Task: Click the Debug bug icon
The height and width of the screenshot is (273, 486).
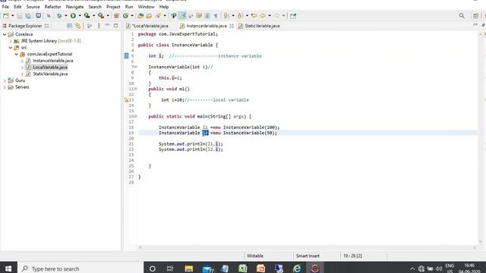Action: (59, 16)
